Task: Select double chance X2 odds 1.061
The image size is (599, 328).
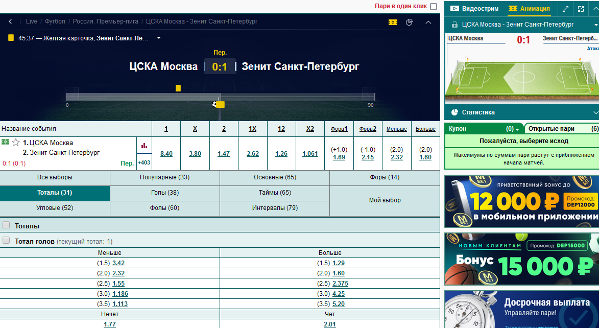Action: click(x=310, y=154)
